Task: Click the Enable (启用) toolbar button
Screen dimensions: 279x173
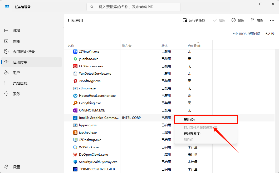Action: click(x=219, y=21)
